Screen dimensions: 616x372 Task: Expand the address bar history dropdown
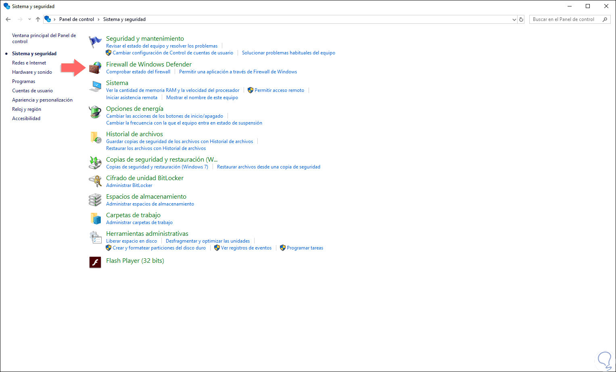pos(514,19)
